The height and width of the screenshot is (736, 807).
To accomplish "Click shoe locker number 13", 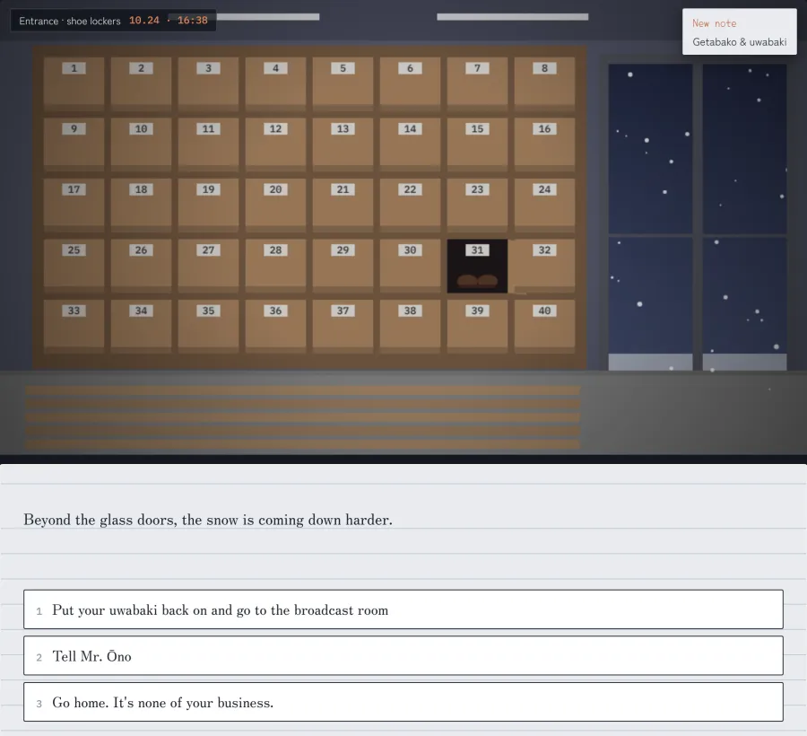I will click(343, 145).
